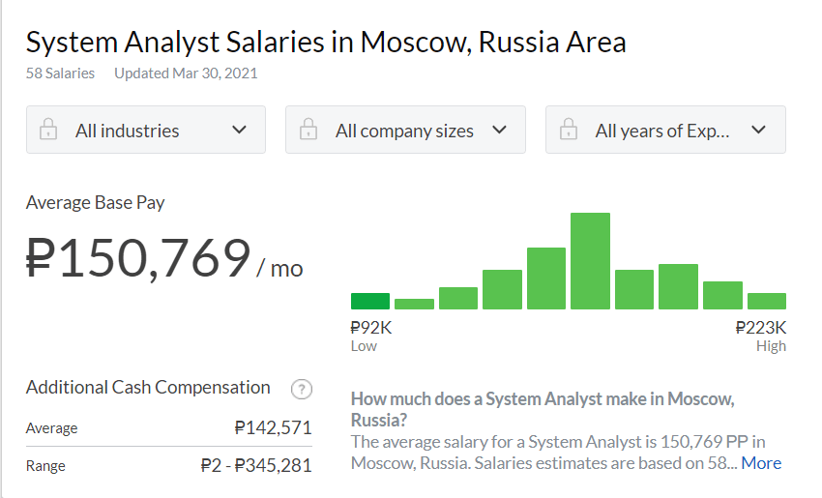Image resolution: width=822 pixels, height=498 pixels.
Task: Click the ₽2 - ₽345,281 range value
Action: pos(256,465)
